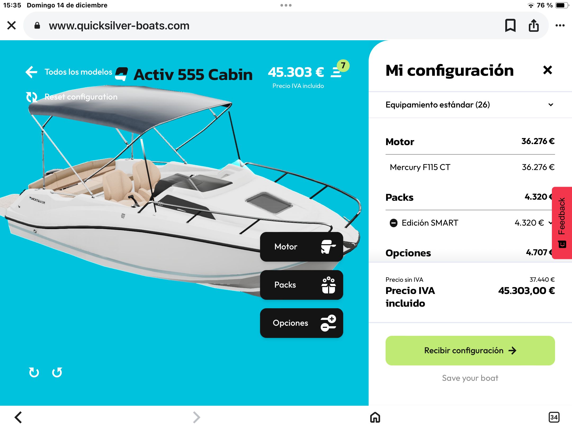Rotate boat view clockwise

(x=34, y=372)
